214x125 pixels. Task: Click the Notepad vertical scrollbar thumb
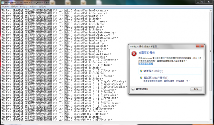click(211, 51)
